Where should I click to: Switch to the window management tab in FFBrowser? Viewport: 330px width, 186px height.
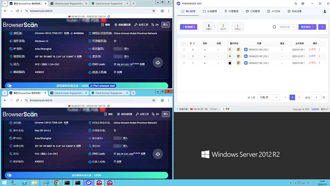tap(188, 11)
